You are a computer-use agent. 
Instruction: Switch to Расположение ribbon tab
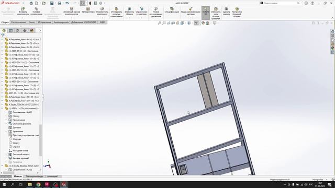pyautogui.click(x=18, y=22)
